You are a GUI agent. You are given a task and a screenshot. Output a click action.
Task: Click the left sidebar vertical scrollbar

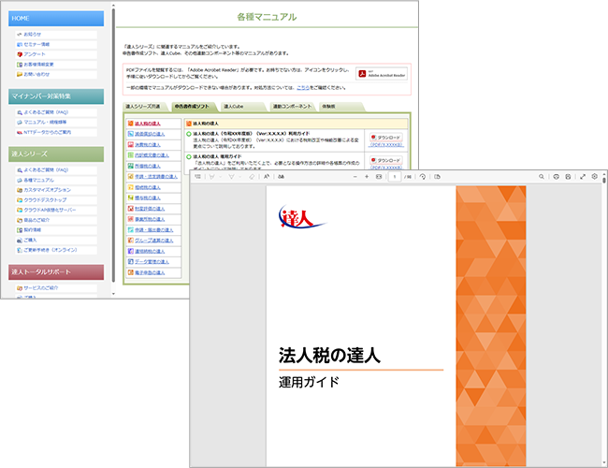pyautogui.click(x=114, y=140)
